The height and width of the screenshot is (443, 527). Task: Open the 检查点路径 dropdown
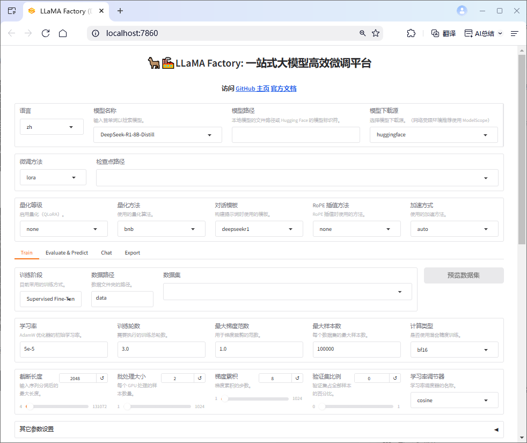(x=297, y=178)
